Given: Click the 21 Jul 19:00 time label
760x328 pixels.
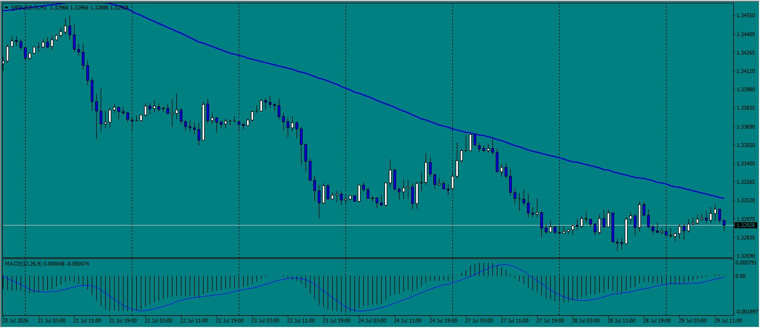Looking at the screenshot, I should click(122, 321).
